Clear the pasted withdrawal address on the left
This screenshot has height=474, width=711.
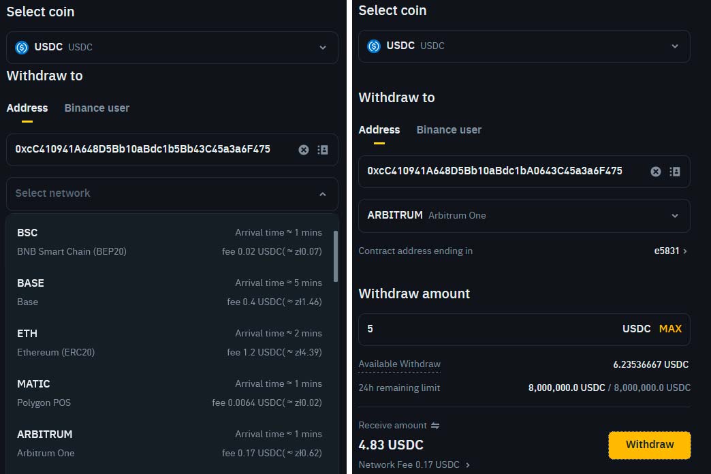303,149
